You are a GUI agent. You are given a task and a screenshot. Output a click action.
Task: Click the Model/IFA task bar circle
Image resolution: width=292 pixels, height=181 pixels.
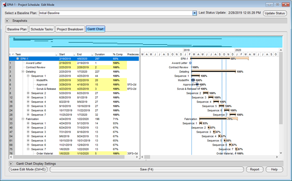pos(193,80)
